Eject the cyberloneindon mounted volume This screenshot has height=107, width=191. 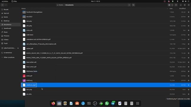point(18,48)
